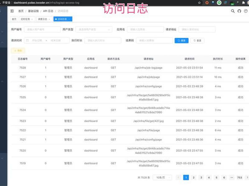Click API 日志 breadcrumb item
249x186 pixels.
click(x=48, y=11)
